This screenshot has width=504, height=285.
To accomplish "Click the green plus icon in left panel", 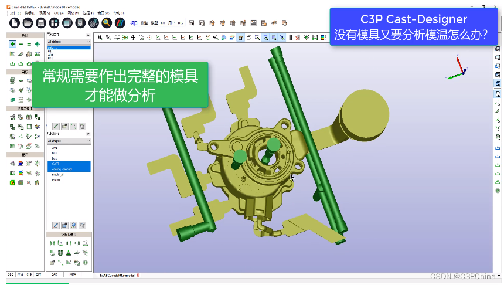I will point(12,44).
